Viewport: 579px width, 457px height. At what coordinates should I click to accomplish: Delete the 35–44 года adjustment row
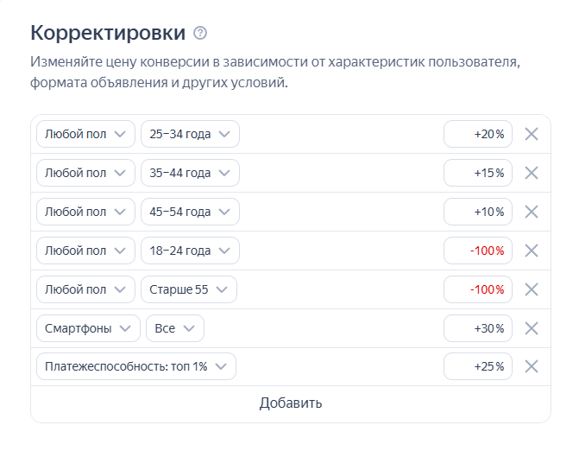click(x=532, y=173)
